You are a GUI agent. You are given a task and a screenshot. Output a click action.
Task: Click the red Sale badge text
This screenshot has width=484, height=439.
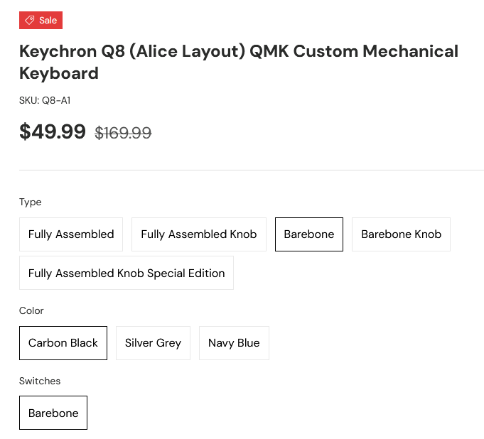coord(48,21)
